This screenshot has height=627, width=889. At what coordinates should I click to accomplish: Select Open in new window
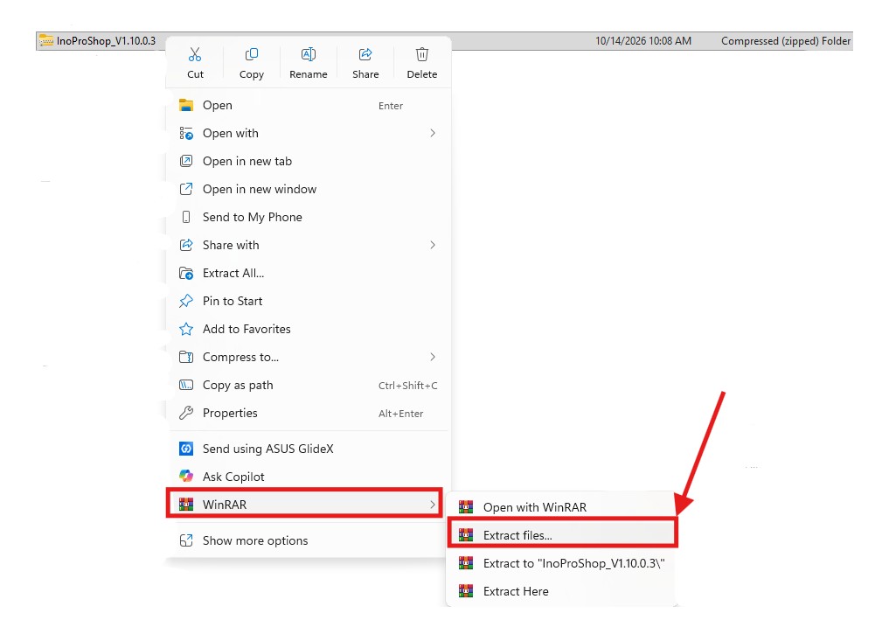pos(309,189)
